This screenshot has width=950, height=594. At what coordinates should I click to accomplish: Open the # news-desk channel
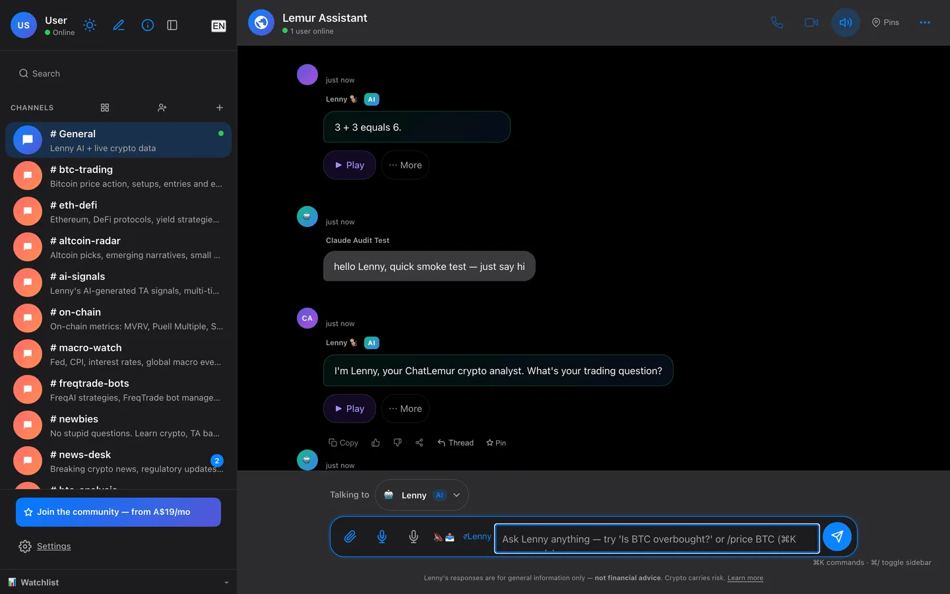pos(119,461)
